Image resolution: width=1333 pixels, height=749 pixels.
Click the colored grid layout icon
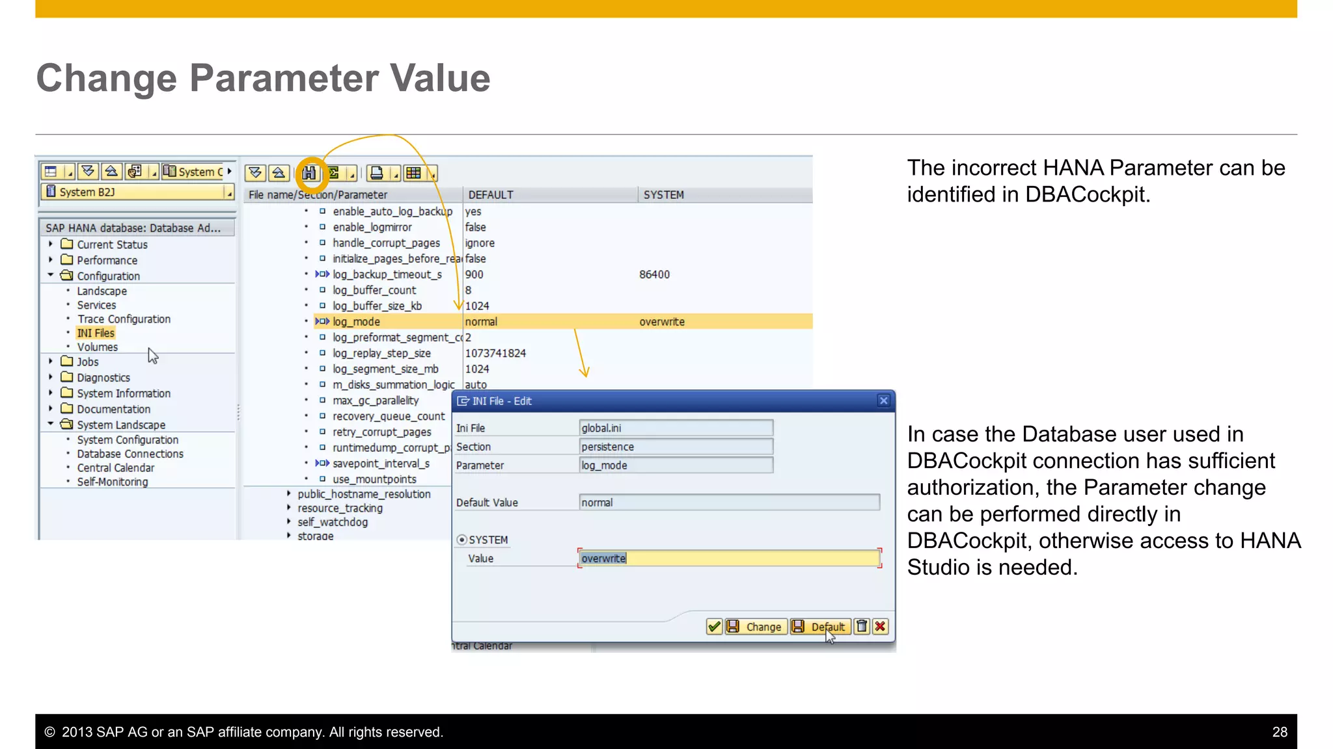coord(413,173)
